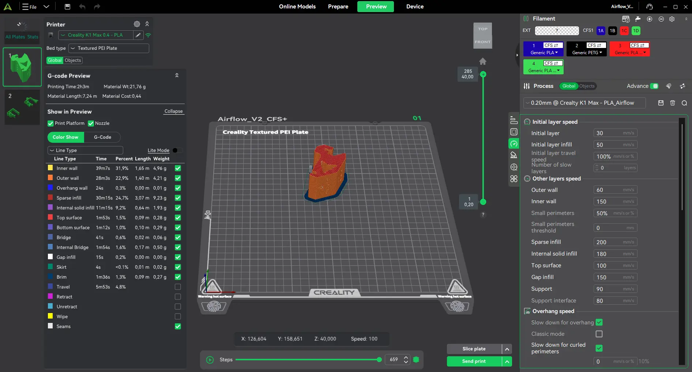Toggle the Print Platform checkbox
Viewport: 692px width, 372px height.
coord(50,123)
